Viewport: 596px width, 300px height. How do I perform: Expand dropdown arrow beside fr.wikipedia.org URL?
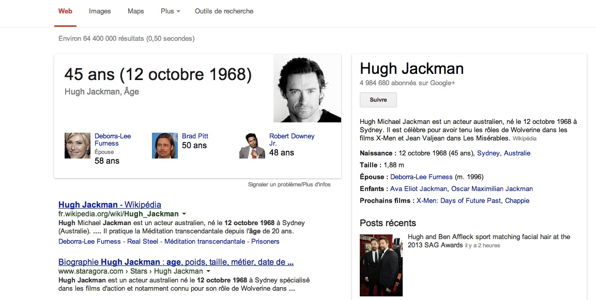pyautogui.click(x=184, y=214)
